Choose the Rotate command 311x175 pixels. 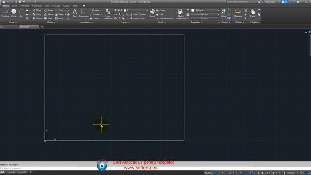pyautogui.click(x=49, y=10)
